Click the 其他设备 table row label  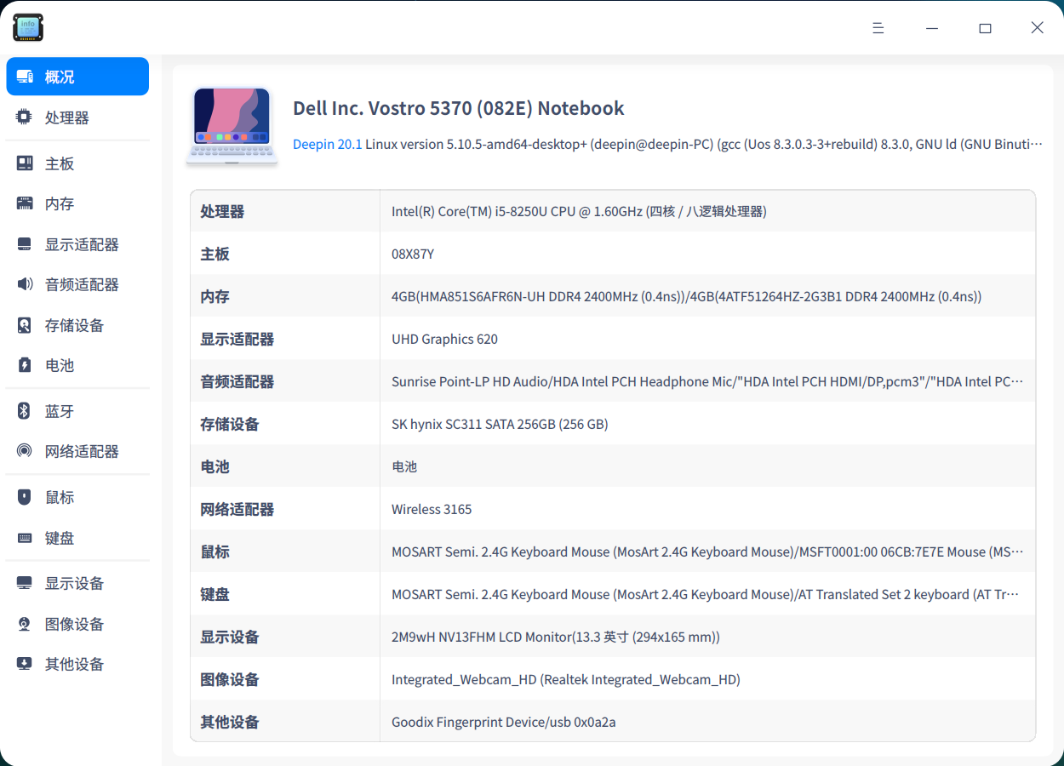[230, 722]
